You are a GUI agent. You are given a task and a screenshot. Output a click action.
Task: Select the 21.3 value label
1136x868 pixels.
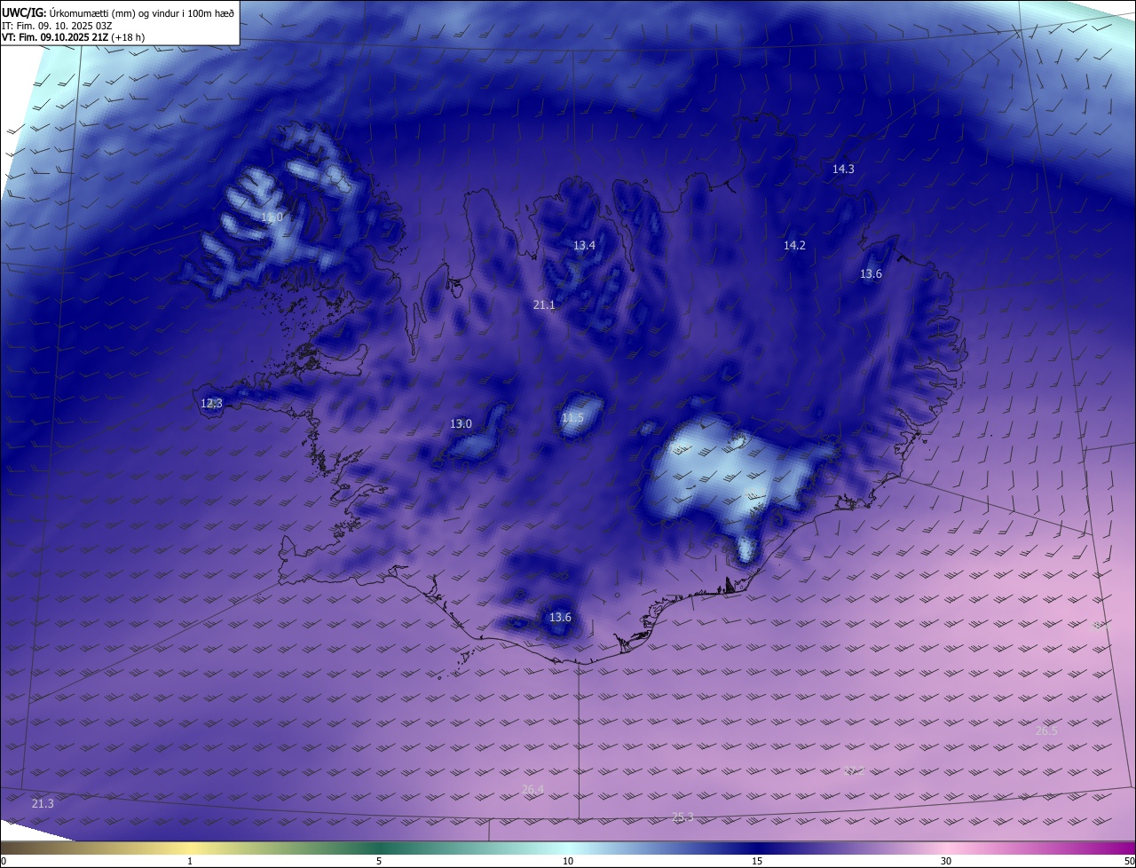coord(43,803)
